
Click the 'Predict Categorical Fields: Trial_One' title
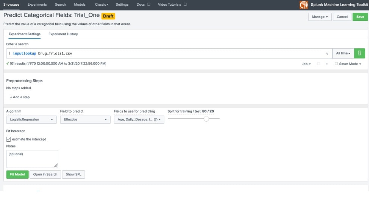point(52,15)
